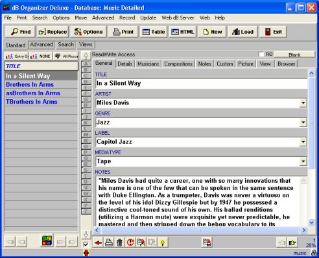The width and height of the screenshot is (319, 258).
Task: Open the File menu
Action: pos(8,18)
